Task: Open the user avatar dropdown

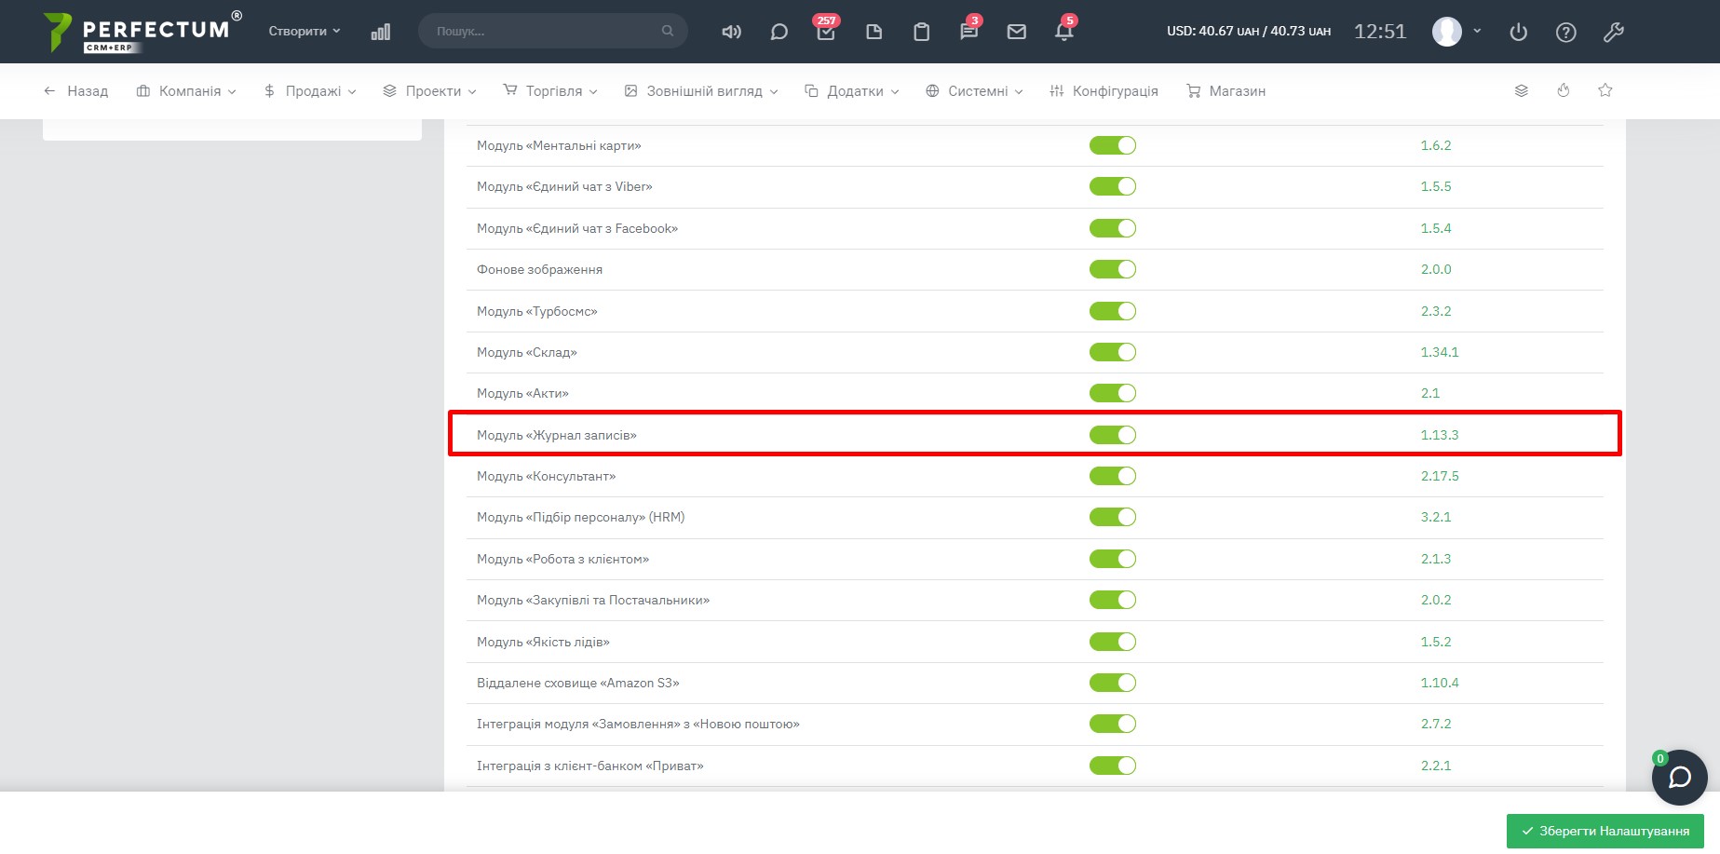Action: click(x=1456, y=32)
